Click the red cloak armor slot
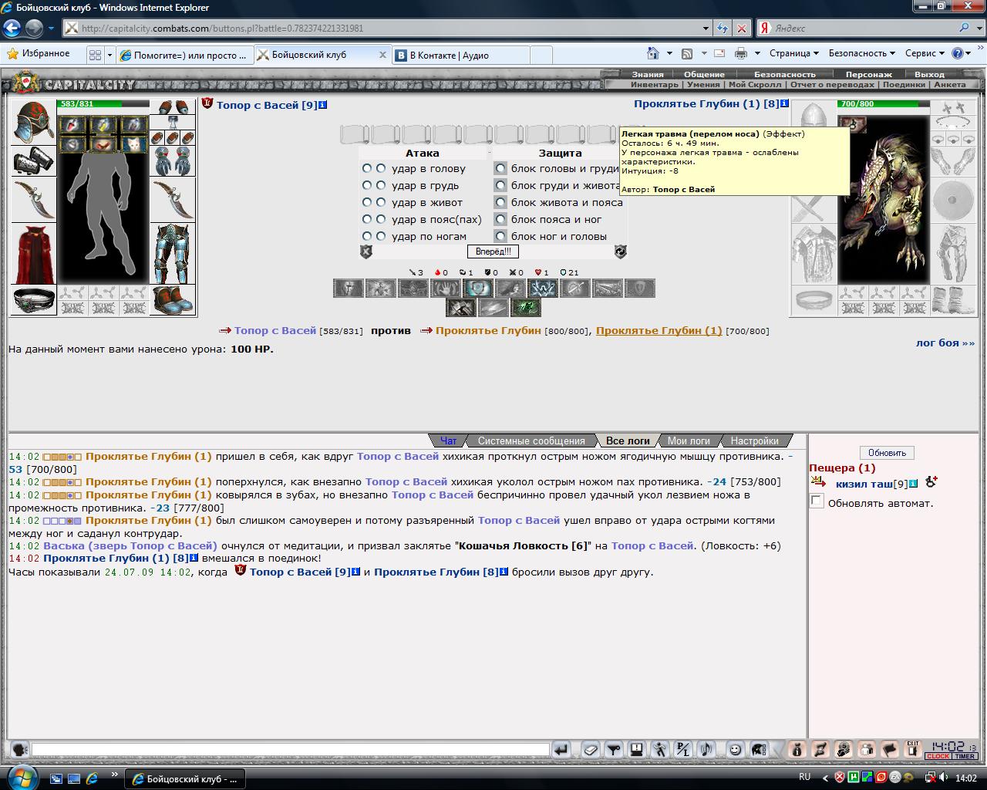Screen dimensions: 987x790 [x=33, y=255]
